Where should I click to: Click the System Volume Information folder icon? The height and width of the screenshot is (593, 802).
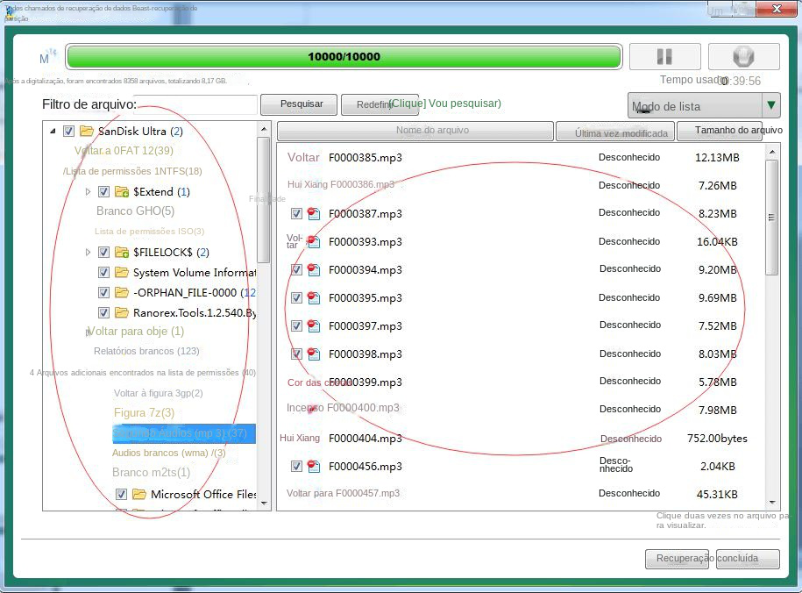pos(122,272)
